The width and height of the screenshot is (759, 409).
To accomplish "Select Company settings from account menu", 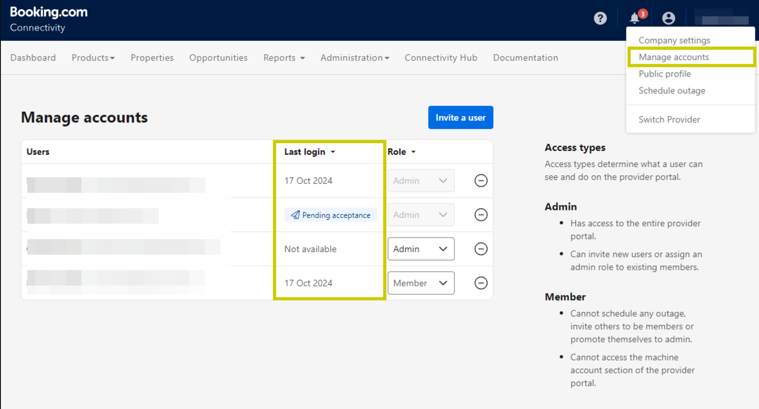I will point(674,40).
